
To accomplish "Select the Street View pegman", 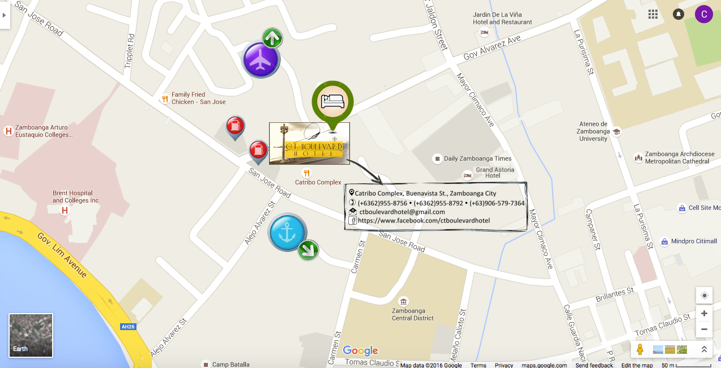I will click(x=640, y=350).
